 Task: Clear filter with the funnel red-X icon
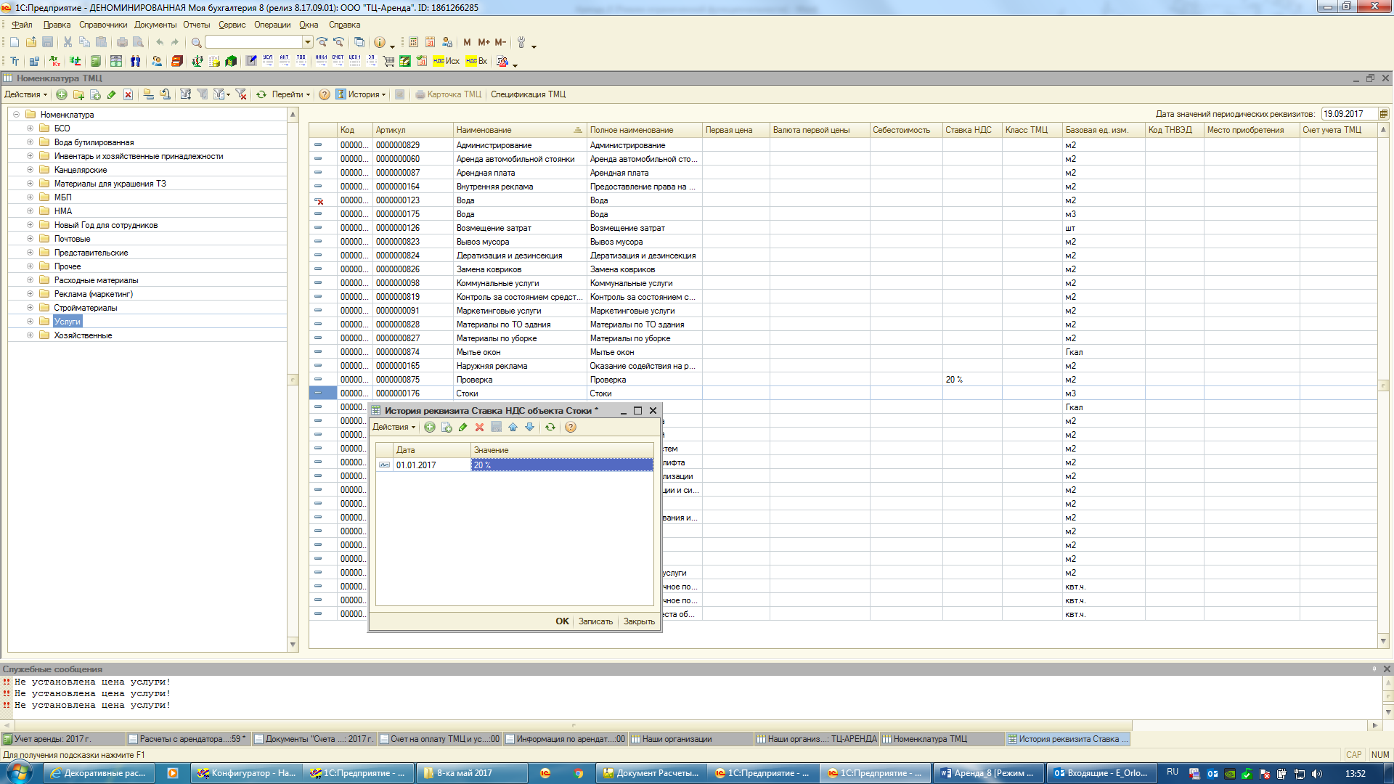[241, 95]
